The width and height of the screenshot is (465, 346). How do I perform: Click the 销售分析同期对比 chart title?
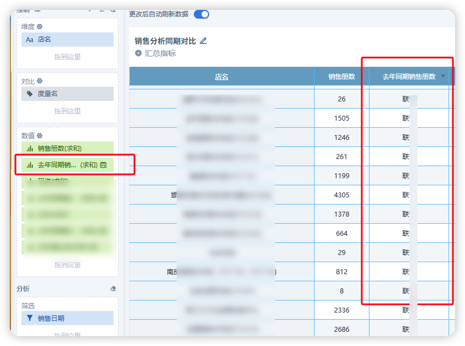pyautogui.click(x=165, y=41)
